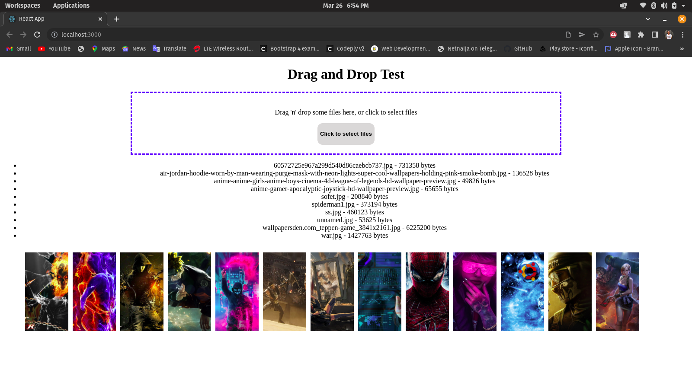The height and width of the screenshot is (389, 692).
Task: Click the battery status icon
Action: click(674, 6)
